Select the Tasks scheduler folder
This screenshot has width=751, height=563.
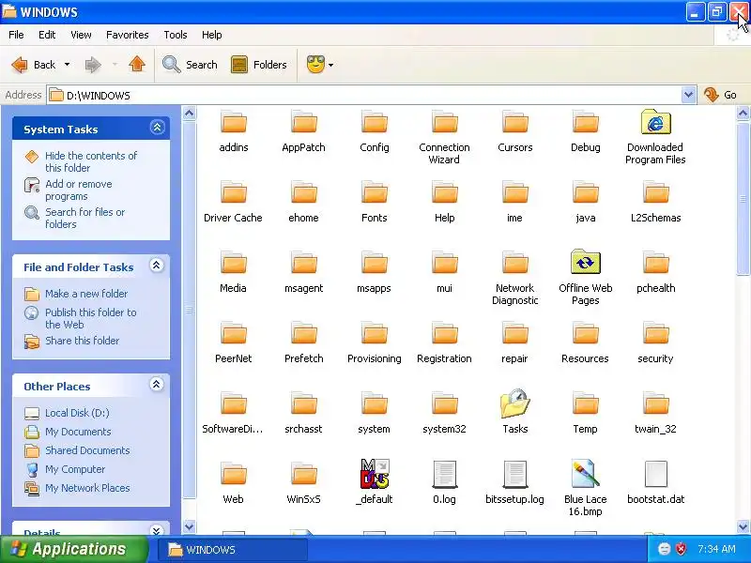514,412
